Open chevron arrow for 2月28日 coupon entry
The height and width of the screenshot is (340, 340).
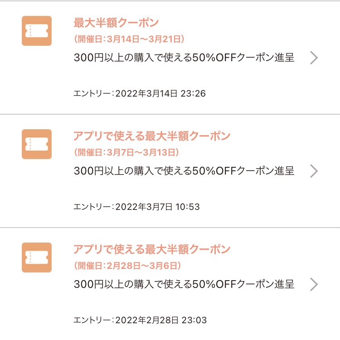pyautogui.click(x=314, y=284)
